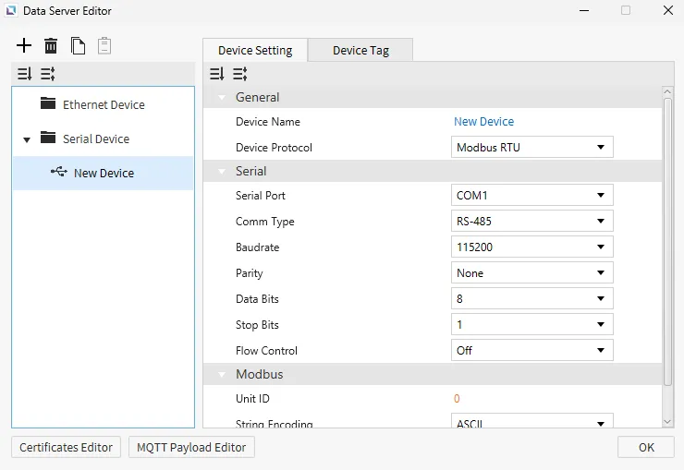Image resolution: width=684 pixels, height=470 pixels.
Task: Select the Ethernet Device folder
Action: click(x=103, y=105)
